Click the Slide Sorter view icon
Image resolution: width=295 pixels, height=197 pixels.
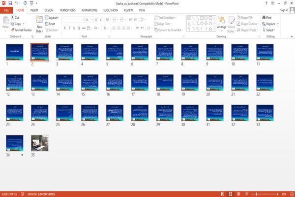(231, 194)
